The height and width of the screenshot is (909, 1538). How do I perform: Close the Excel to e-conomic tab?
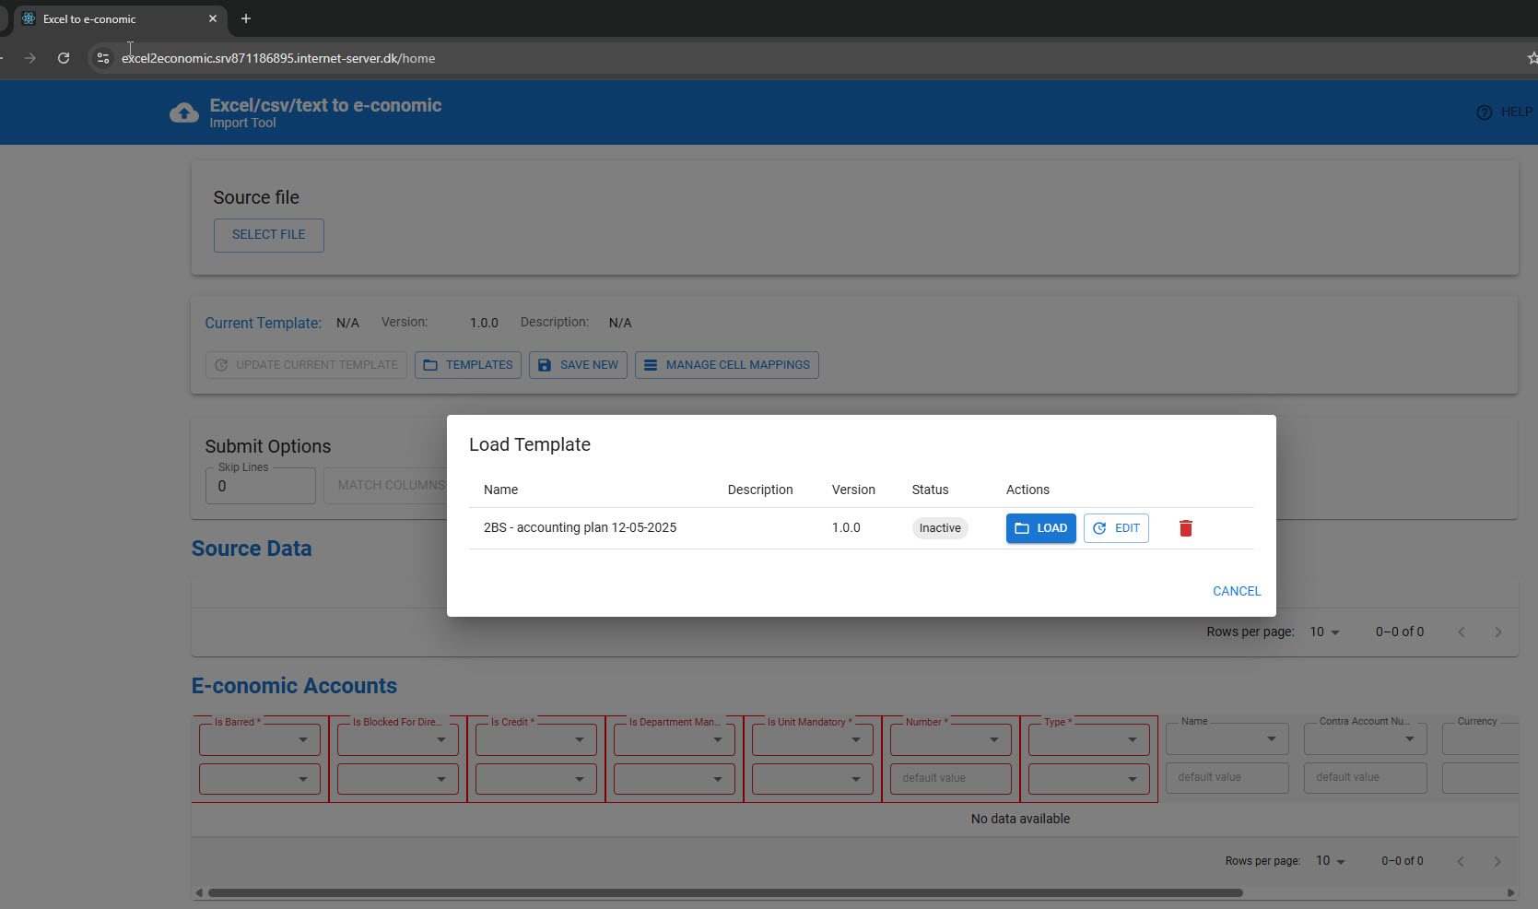pyautogui.click(x=213, y=18)
